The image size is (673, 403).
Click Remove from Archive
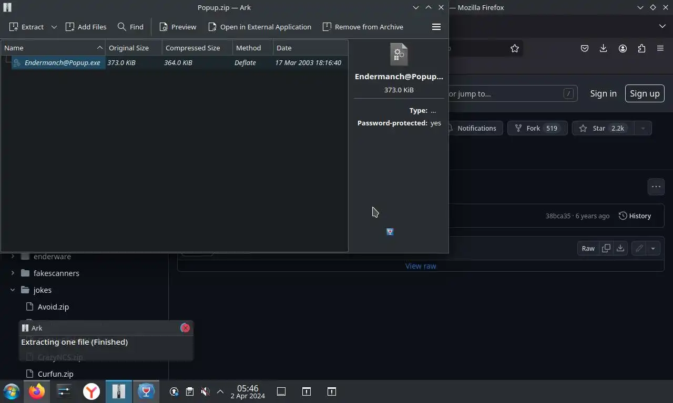pyautogui.click(x=363, y=27)
